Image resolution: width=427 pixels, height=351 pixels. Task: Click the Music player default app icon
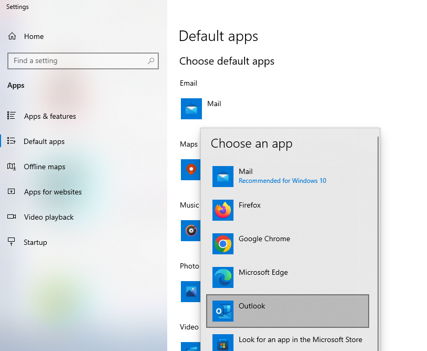(x=190, y=231)
